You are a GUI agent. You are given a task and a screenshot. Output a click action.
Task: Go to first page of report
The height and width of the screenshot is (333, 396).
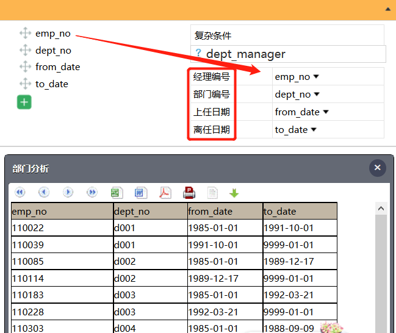click(x=20, y=193)
